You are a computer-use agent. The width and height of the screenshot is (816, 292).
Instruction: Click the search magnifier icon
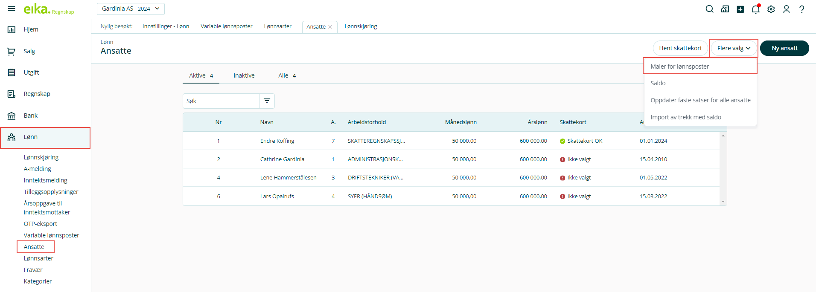coord(709,9)
